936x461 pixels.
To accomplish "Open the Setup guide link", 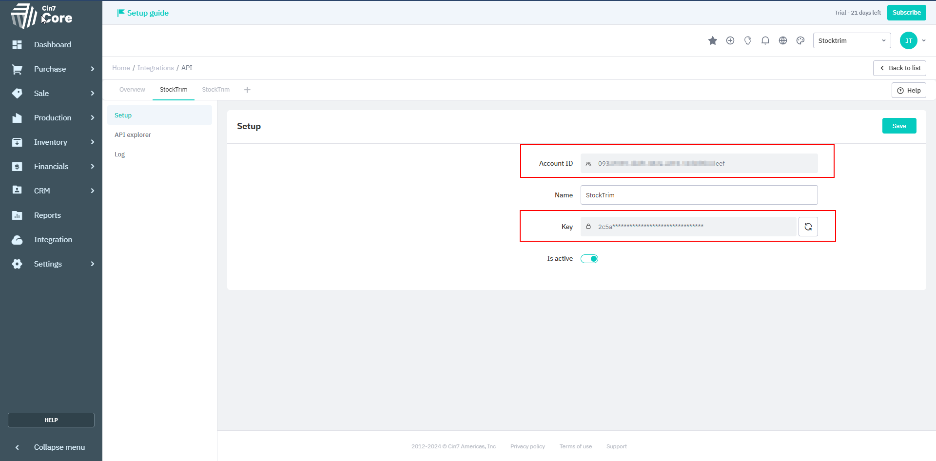I will pos(143,13).
